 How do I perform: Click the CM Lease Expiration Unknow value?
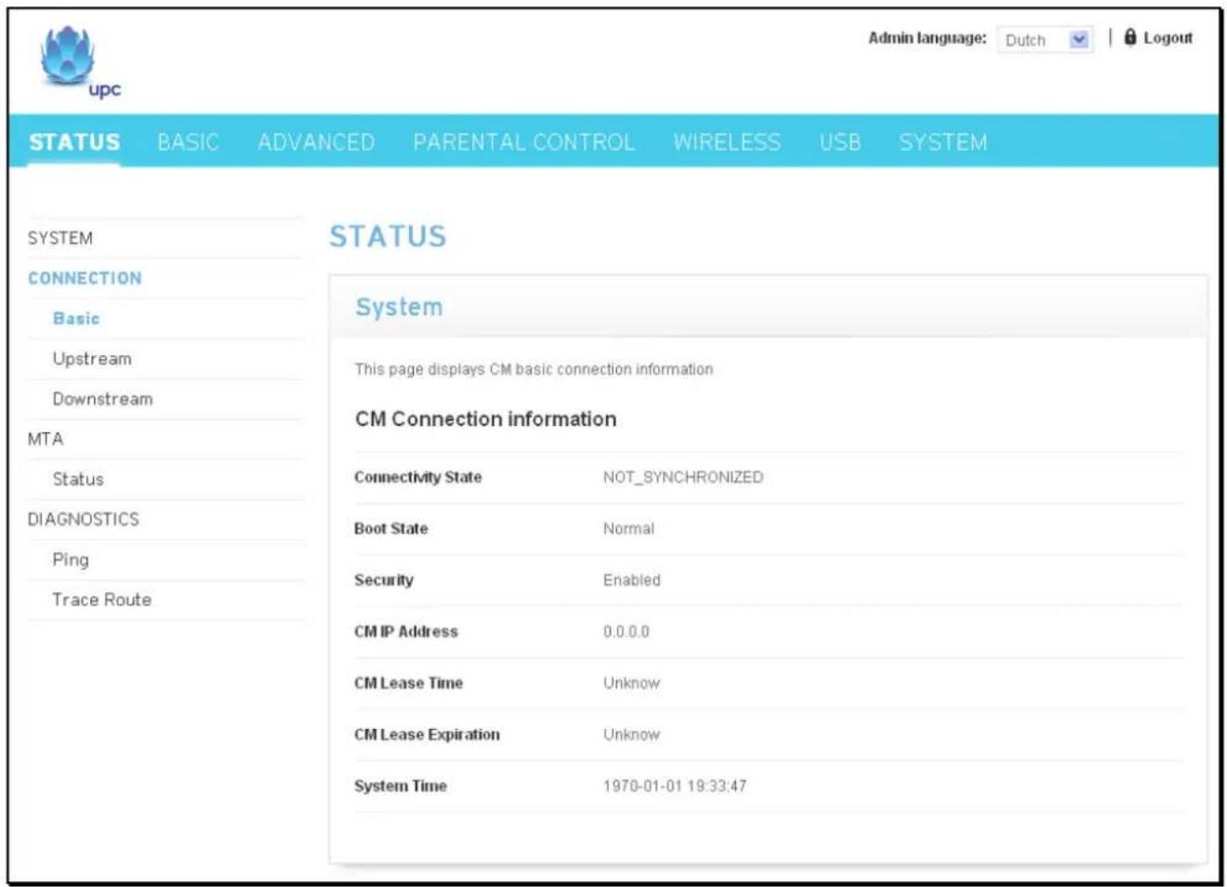pos(631,735)
